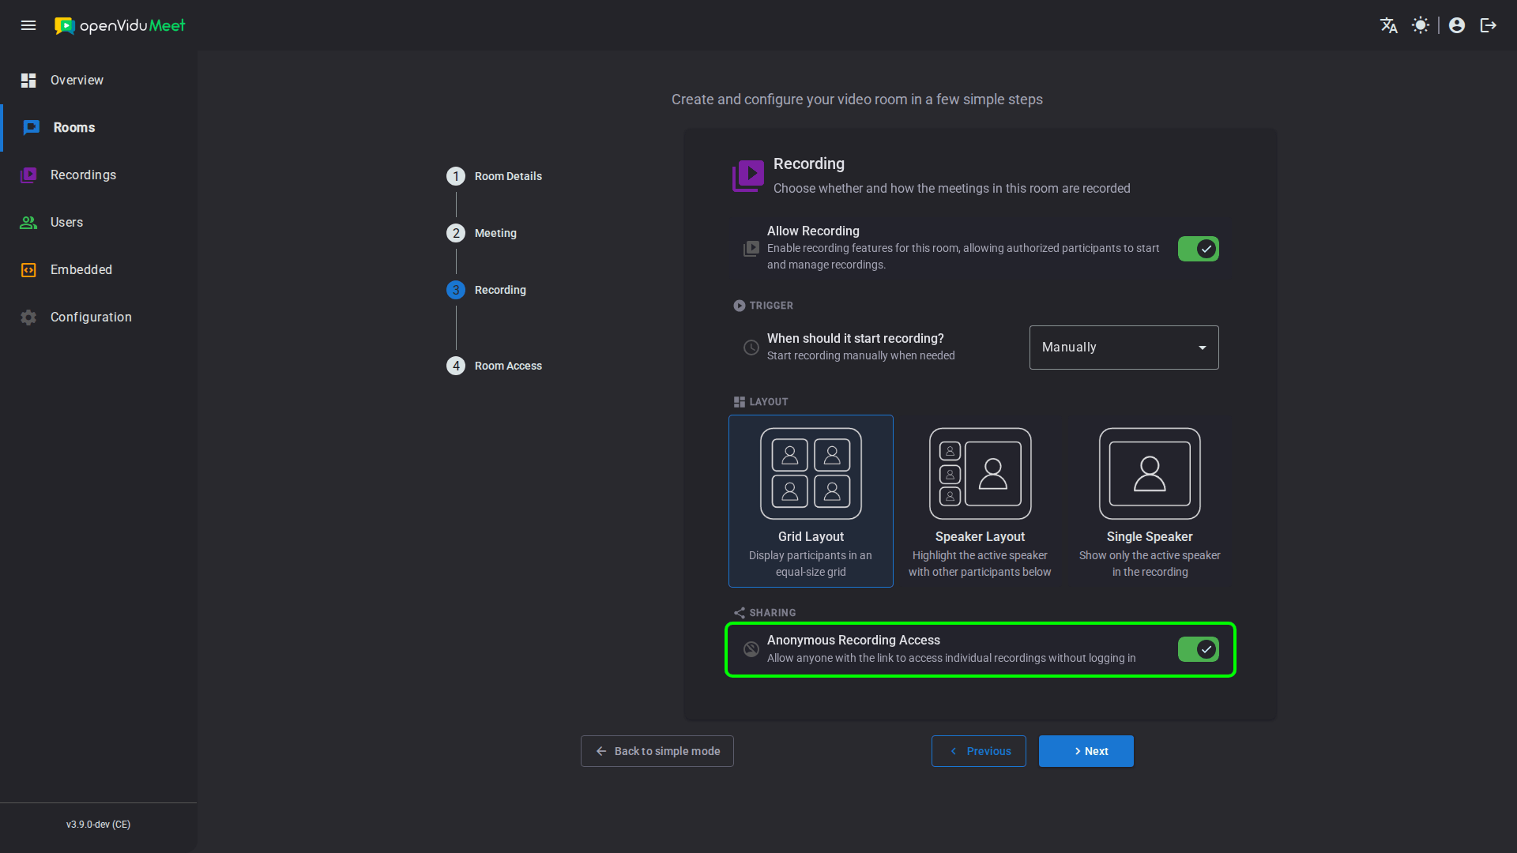
Task: Click the Meeting step label
Action: point(495,233)
